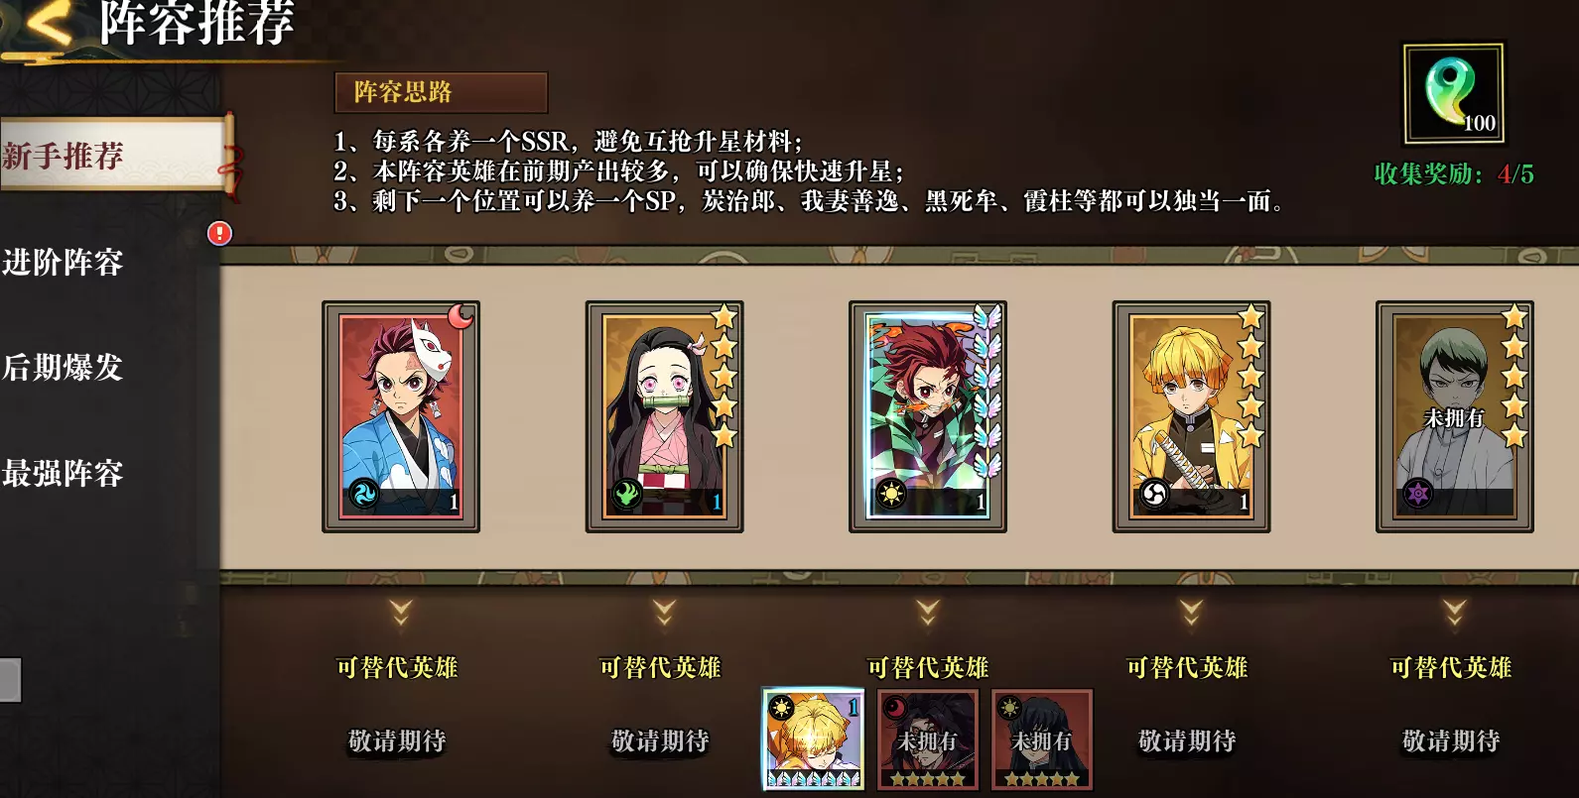The width and height of the screenshot is (1579, 798).
Task: Expand the chevron under the fox mask Tanjiro card
Action: [401, 612]
